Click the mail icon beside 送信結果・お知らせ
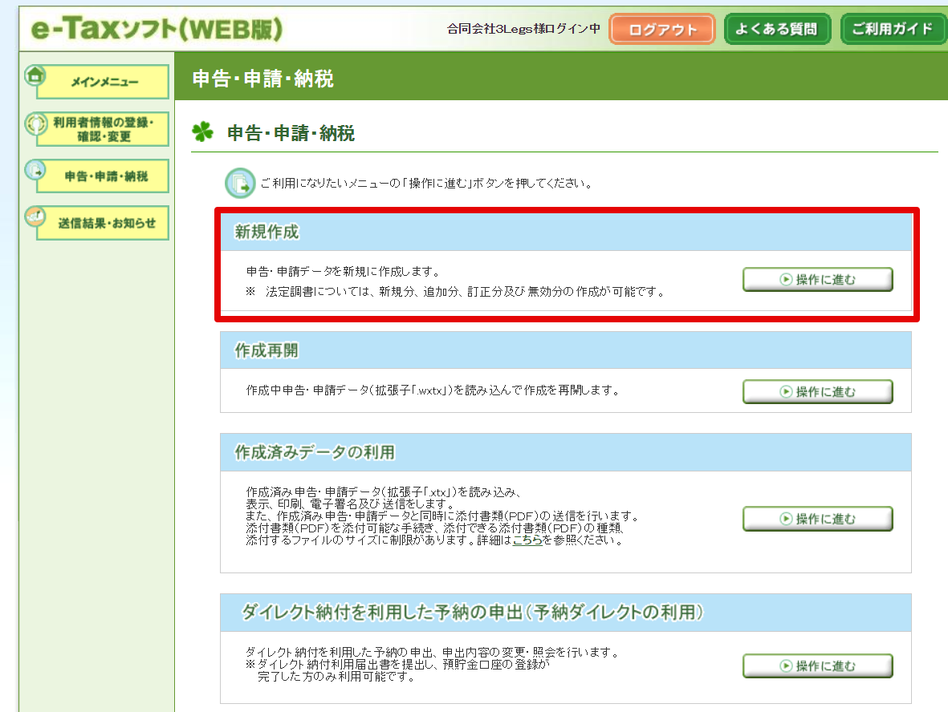The height and width of the screenshot is (712, 948). [35, 216]
